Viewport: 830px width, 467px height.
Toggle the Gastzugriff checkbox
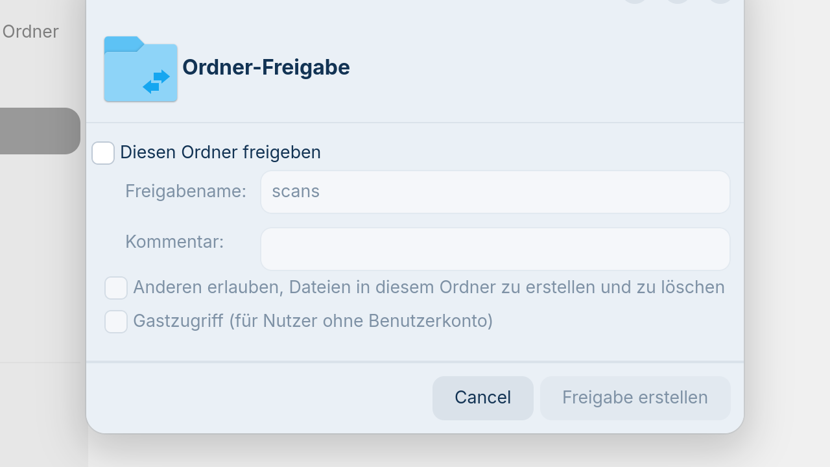[x=116, y=322]
